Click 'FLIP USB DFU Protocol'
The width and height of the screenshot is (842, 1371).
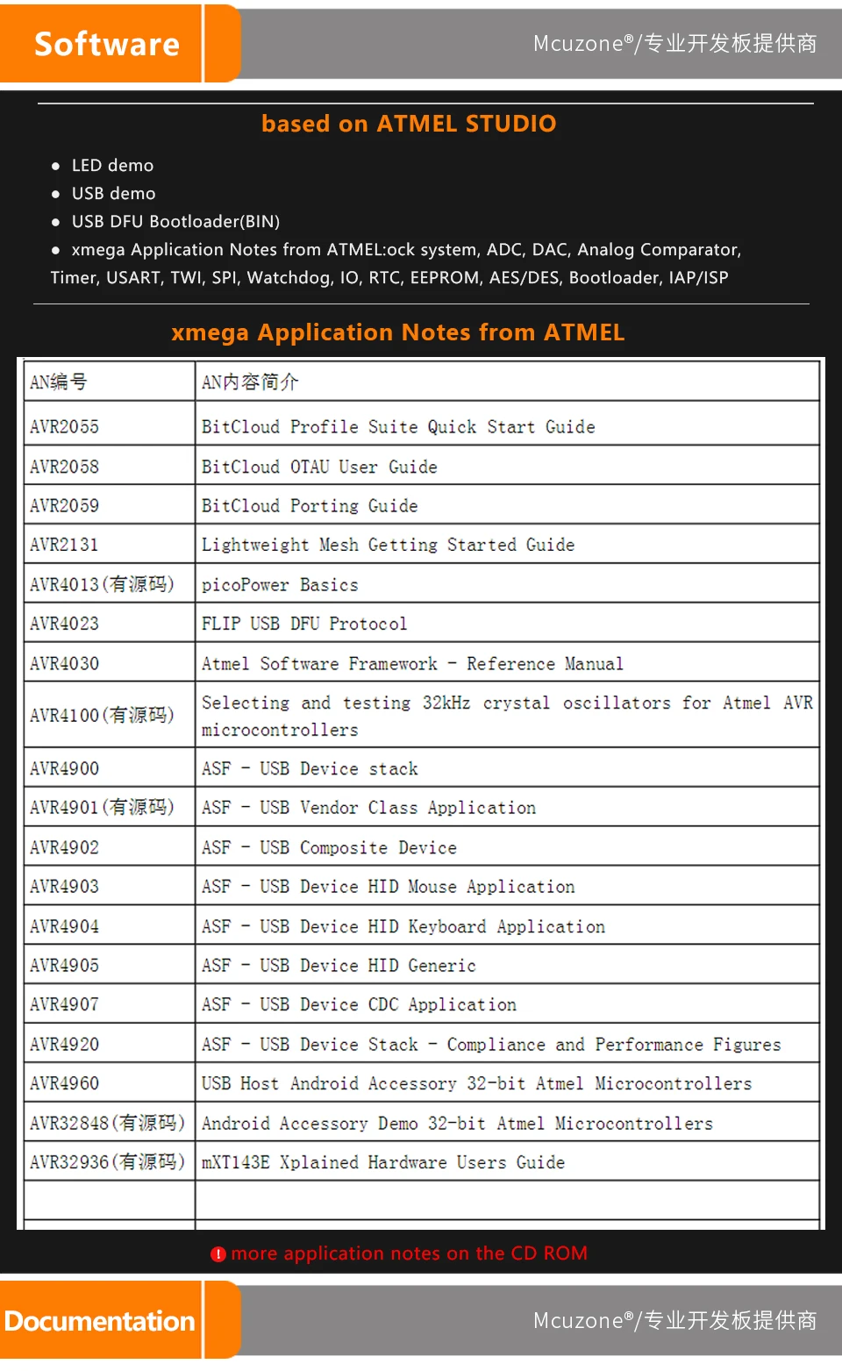click(304, 623)
